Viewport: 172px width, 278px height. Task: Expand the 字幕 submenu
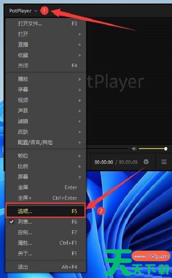pos(46,90)
